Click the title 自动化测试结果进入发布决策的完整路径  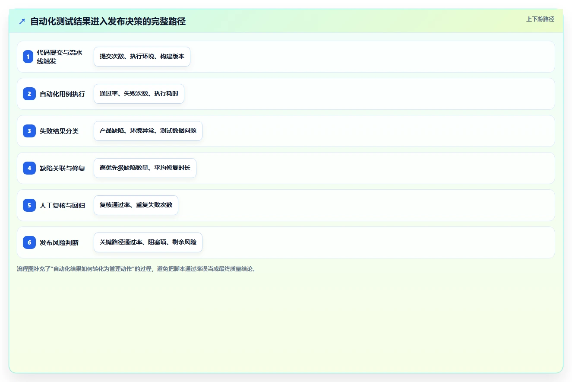tap(108, 22)
